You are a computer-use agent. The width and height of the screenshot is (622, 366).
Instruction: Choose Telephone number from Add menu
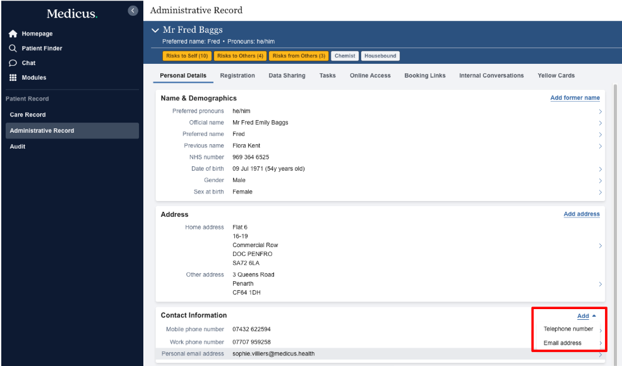pyautogui.click(x=568, y=329)
